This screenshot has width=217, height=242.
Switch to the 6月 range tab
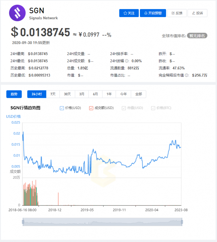click(95, 94)
